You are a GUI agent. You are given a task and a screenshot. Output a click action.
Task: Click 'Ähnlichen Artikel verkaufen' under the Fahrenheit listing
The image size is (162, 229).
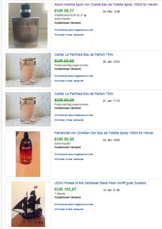click(69, 159)
